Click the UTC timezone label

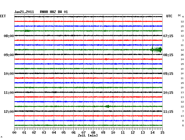(x=169, y=16)
